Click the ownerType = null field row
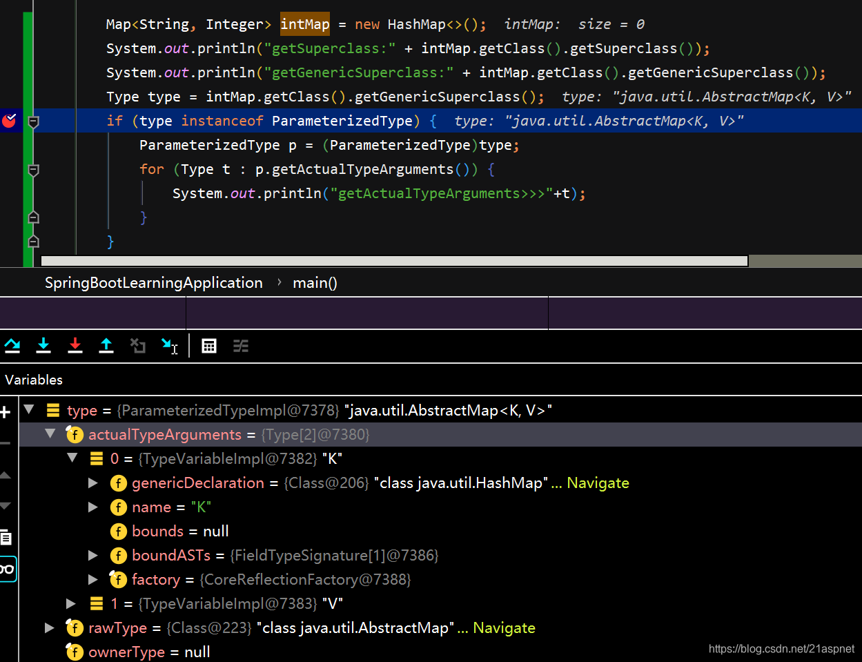Screen dimensions: 862x662 point(440,652)
